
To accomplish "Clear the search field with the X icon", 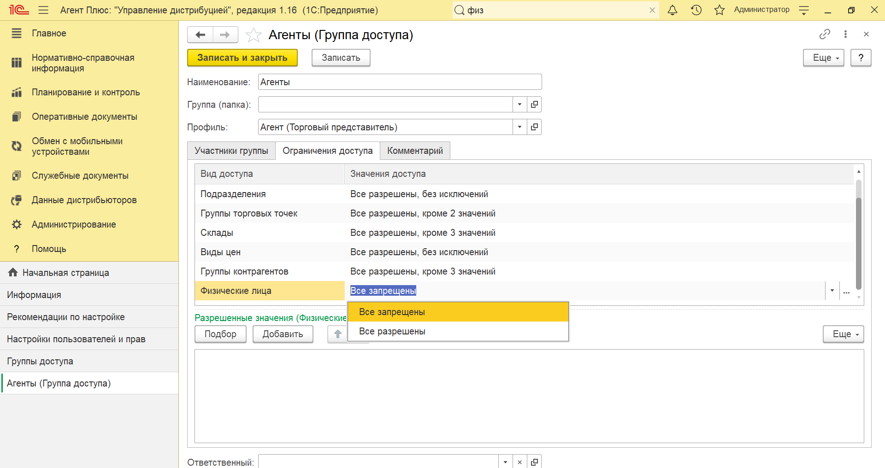I will (652, 10).
